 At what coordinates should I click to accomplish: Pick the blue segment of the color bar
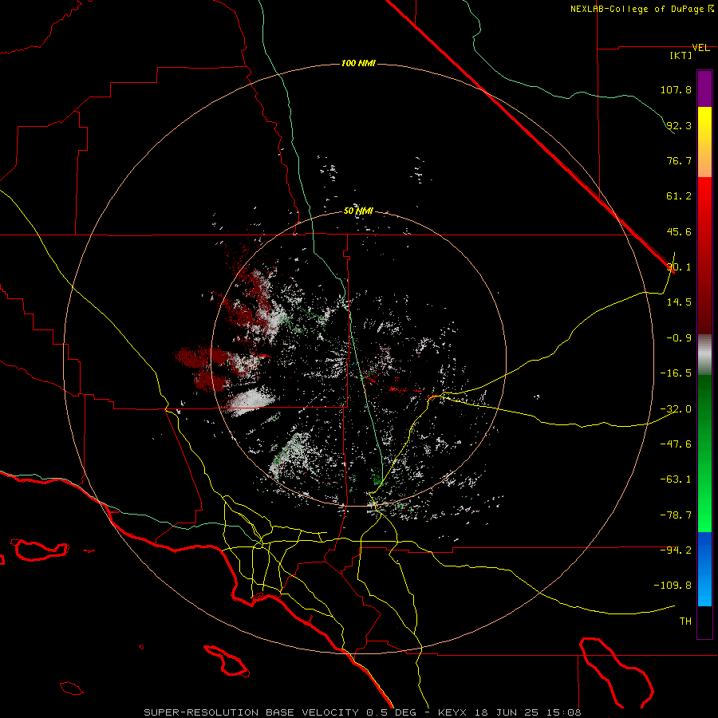pos(704,569)
